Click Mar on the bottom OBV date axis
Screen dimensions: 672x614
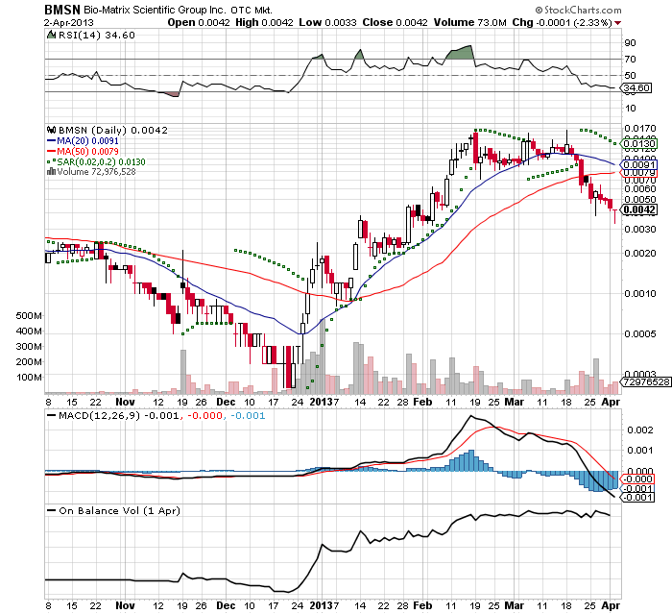pyautogui.click(x=515, y=606)
